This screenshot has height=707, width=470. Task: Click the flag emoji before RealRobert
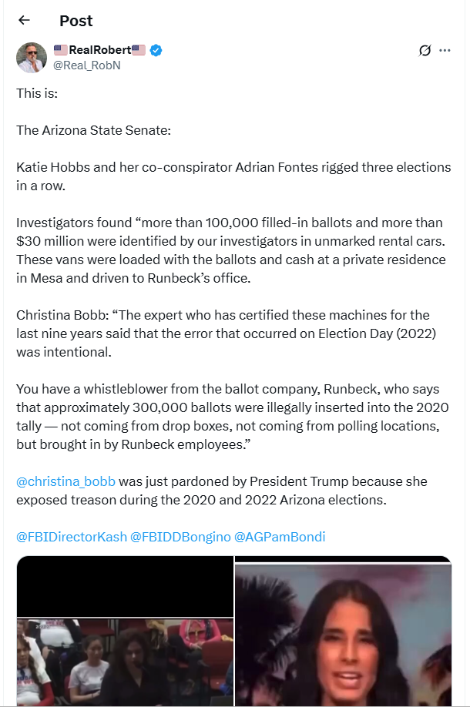click(x=61, y=51)
